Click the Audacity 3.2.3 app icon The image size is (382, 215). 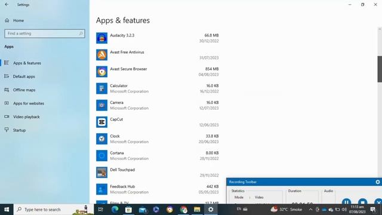pyautogui.click(x=101, y=38)
